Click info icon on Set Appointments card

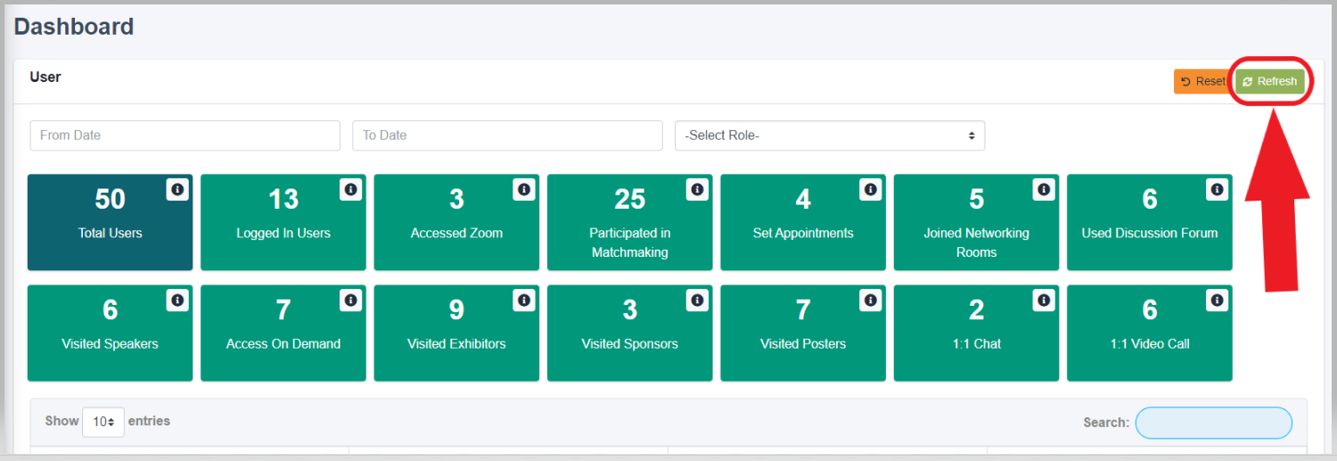870,189
